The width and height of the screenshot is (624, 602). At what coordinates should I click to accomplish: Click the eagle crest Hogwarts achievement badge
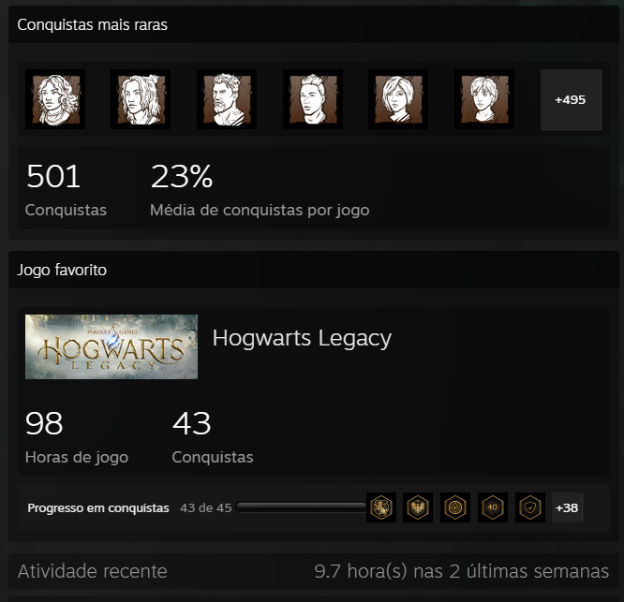pos(418,507)
